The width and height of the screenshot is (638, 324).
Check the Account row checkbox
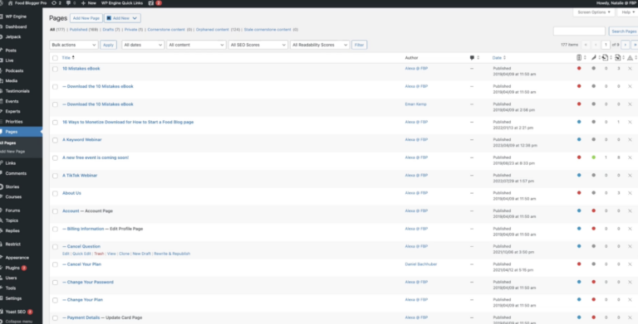tap(55, 211)
